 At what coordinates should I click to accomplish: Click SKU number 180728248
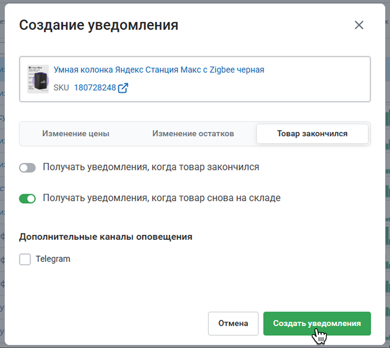coord(95,88)
